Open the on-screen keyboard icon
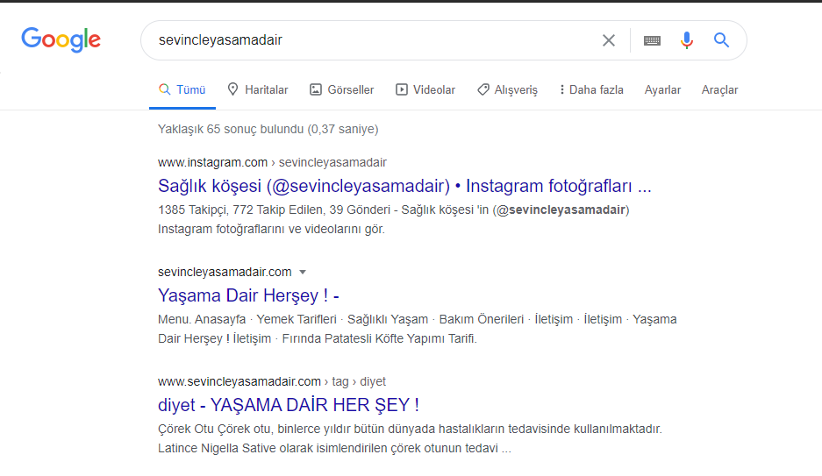822x476 pixels. (652, 40)
